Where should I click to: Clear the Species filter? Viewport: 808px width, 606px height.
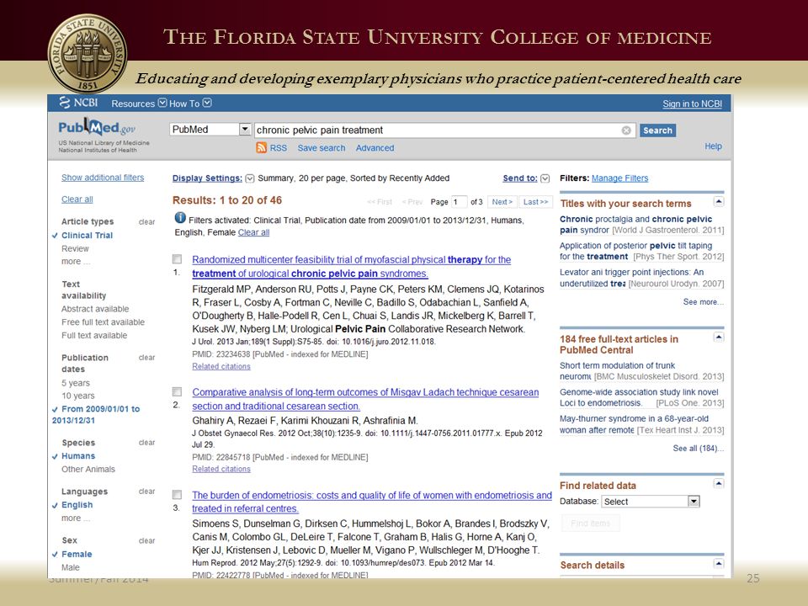point(146,443)
